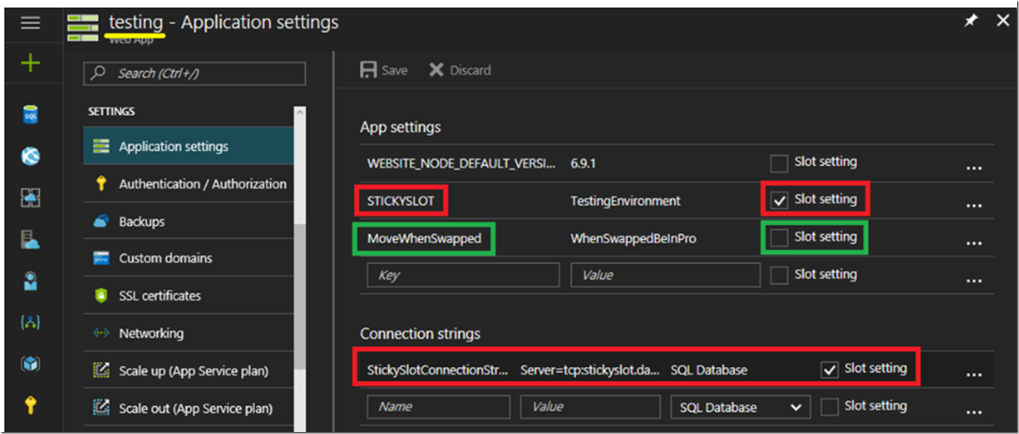Pin the blade with the pin icon
Image resolution: width=1019 pixels, height=434 pixels.
pos(971,21)
